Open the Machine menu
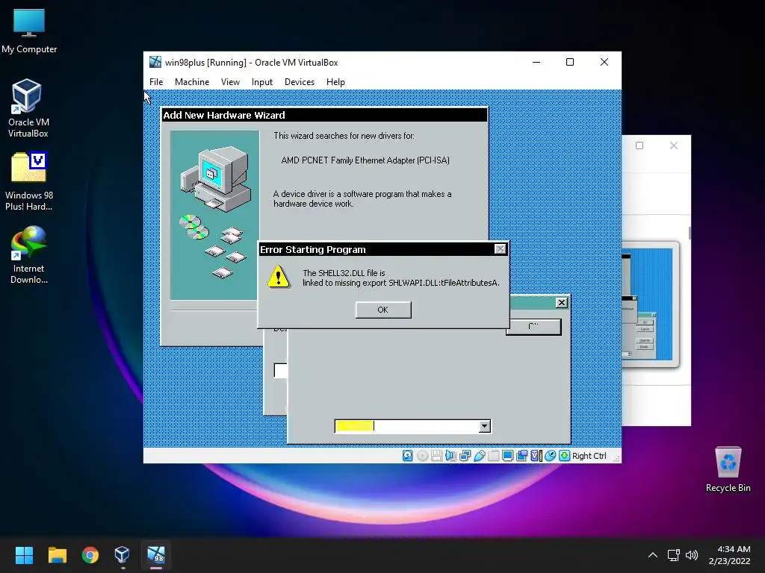Screen dimensions: 765x573 click(192, 82)
